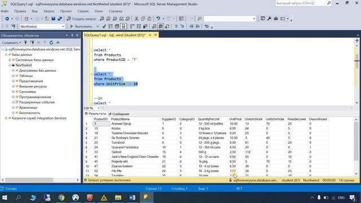Open the Соединить dropdown in Object Explorer

click(11, 43)
